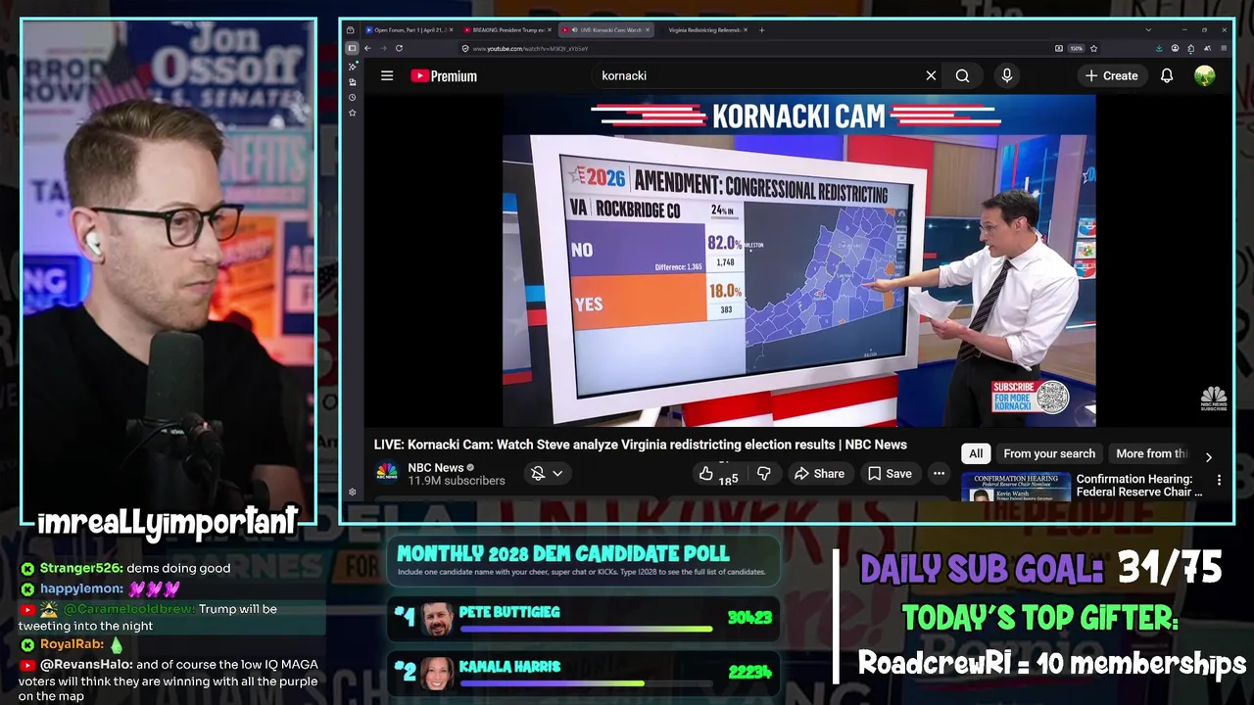The image size is (1254, 705).
Task: Select the All filter chip
Action: pyautogui.click(x=976, y=453)
